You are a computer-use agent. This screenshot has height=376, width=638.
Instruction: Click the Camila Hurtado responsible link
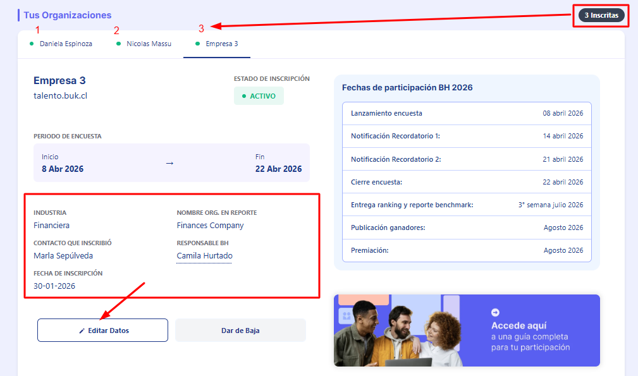(204, 256)
